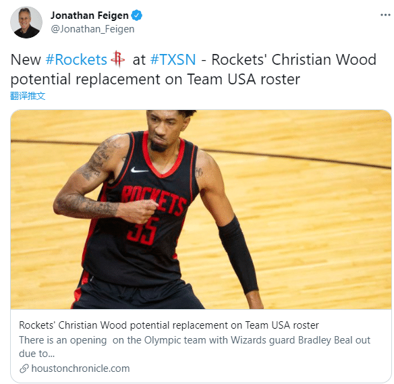Click the chain link icon beside houstonchronicle.com
394x384 pixels.
pyautogui.click(x=24, y=368)
